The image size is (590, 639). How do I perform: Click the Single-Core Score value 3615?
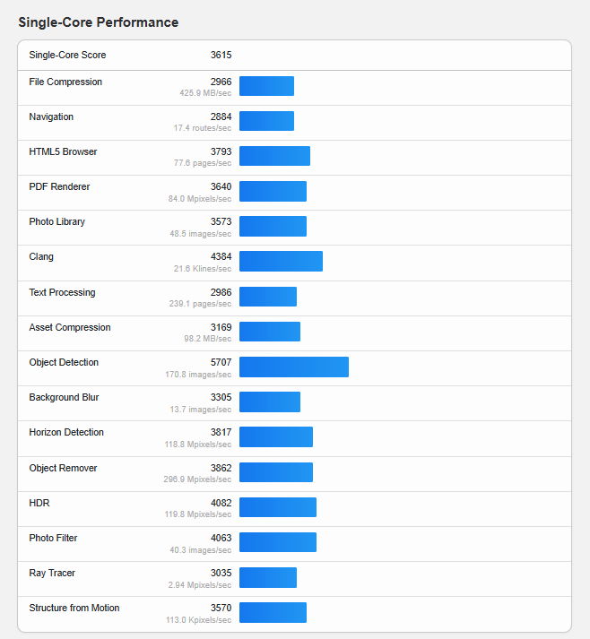click(221, 56)
